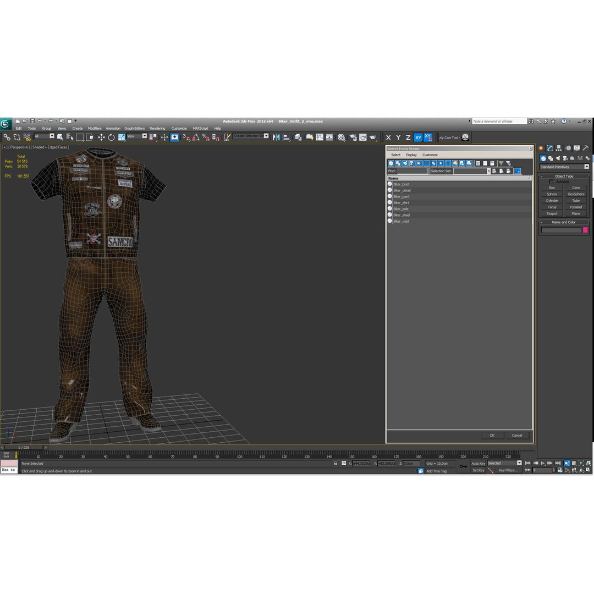Click the Mirror tool icon
The image size is (594, 594).
click(x=276, y=137)
